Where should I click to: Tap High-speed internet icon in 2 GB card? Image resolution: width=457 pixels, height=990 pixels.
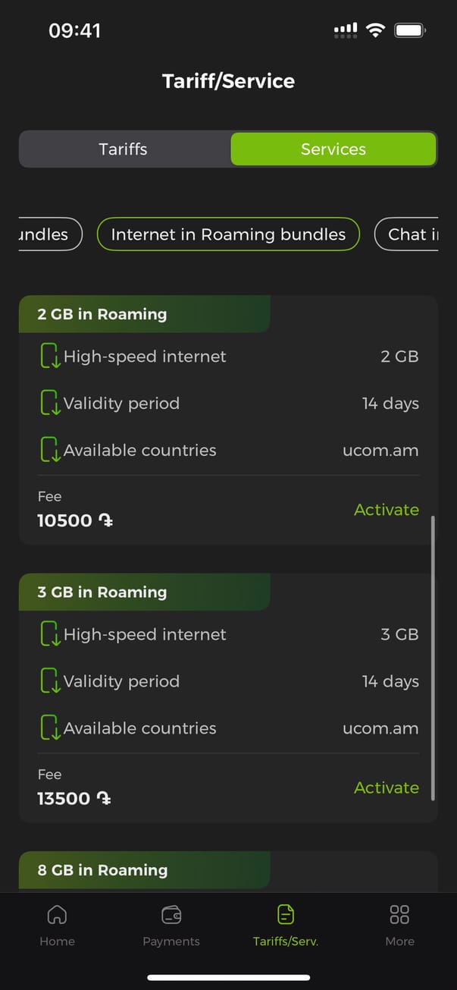(50, 357)
